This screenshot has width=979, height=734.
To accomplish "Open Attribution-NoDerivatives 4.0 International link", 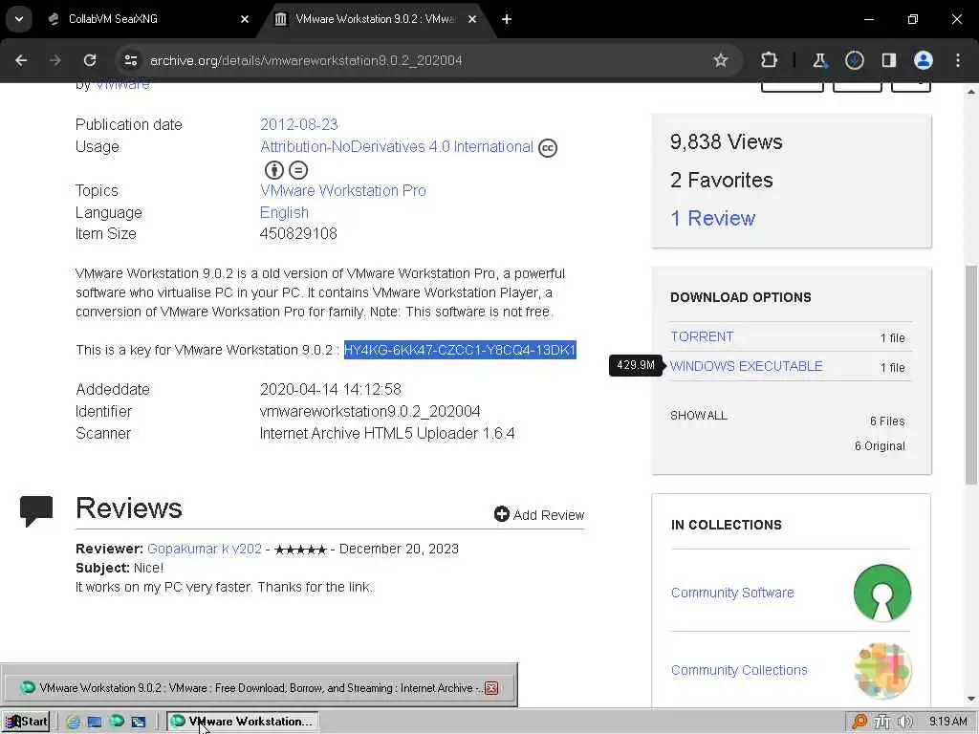I will coord(397,146).
